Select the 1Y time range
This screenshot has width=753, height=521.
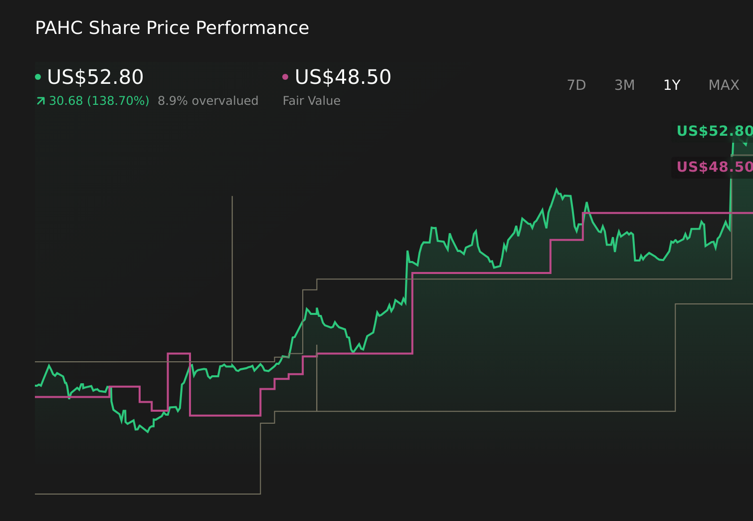pos(671,85)
